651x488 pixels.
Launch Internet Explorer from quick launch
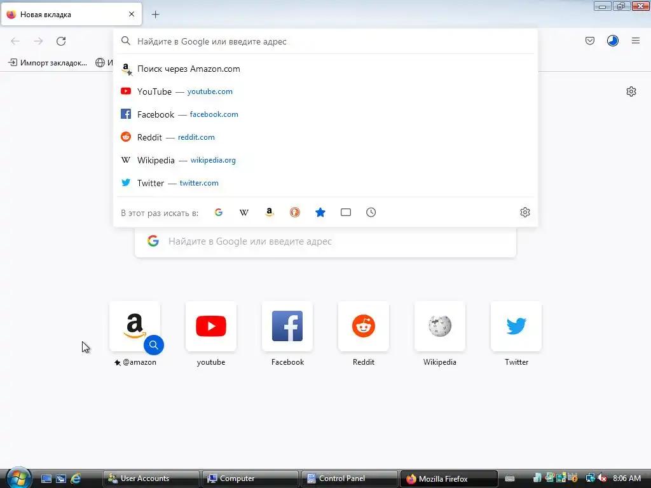(76, 478)
